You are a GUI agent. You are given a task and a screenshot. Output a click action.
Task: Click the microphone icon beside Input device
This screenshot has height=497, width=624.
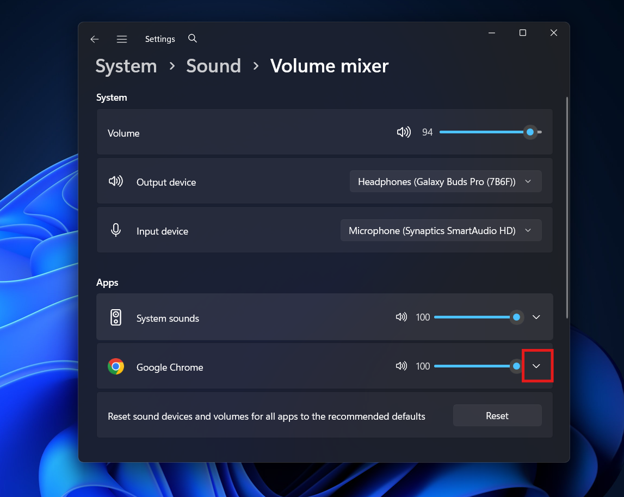(116, 230)
